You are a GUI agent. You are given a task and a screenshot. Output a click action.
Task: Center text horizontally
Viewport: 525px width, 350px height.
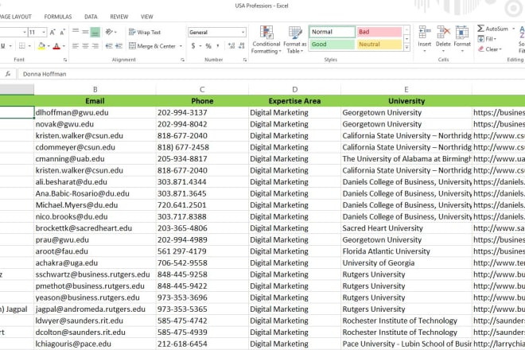(x=85, y=46)
